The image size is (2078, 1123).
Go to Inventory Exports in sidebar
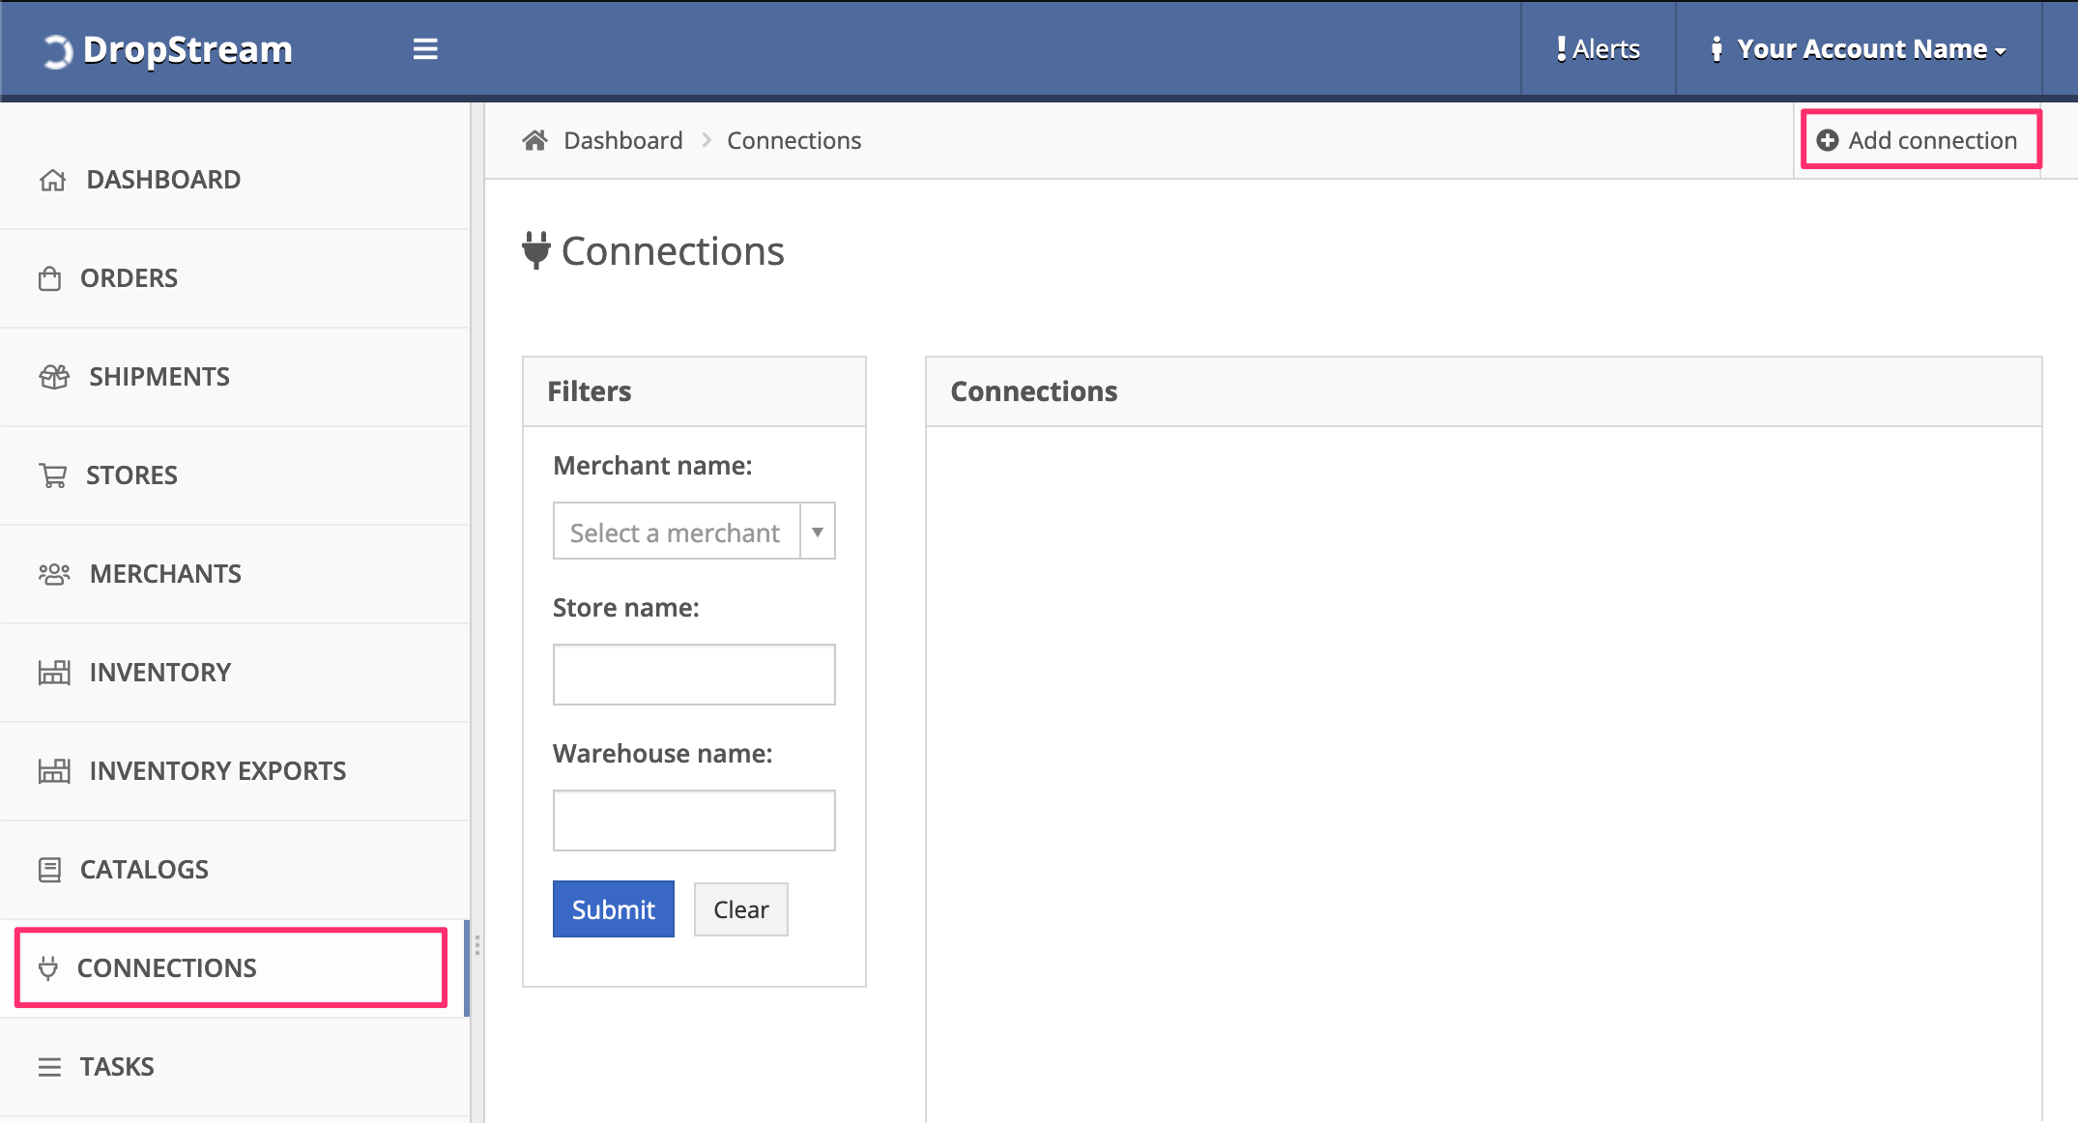pos(217,771)
